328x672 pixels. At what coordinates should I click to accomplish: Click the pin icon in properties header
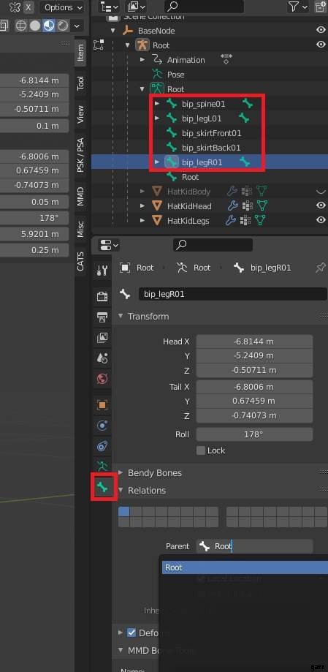click(320, 268)
